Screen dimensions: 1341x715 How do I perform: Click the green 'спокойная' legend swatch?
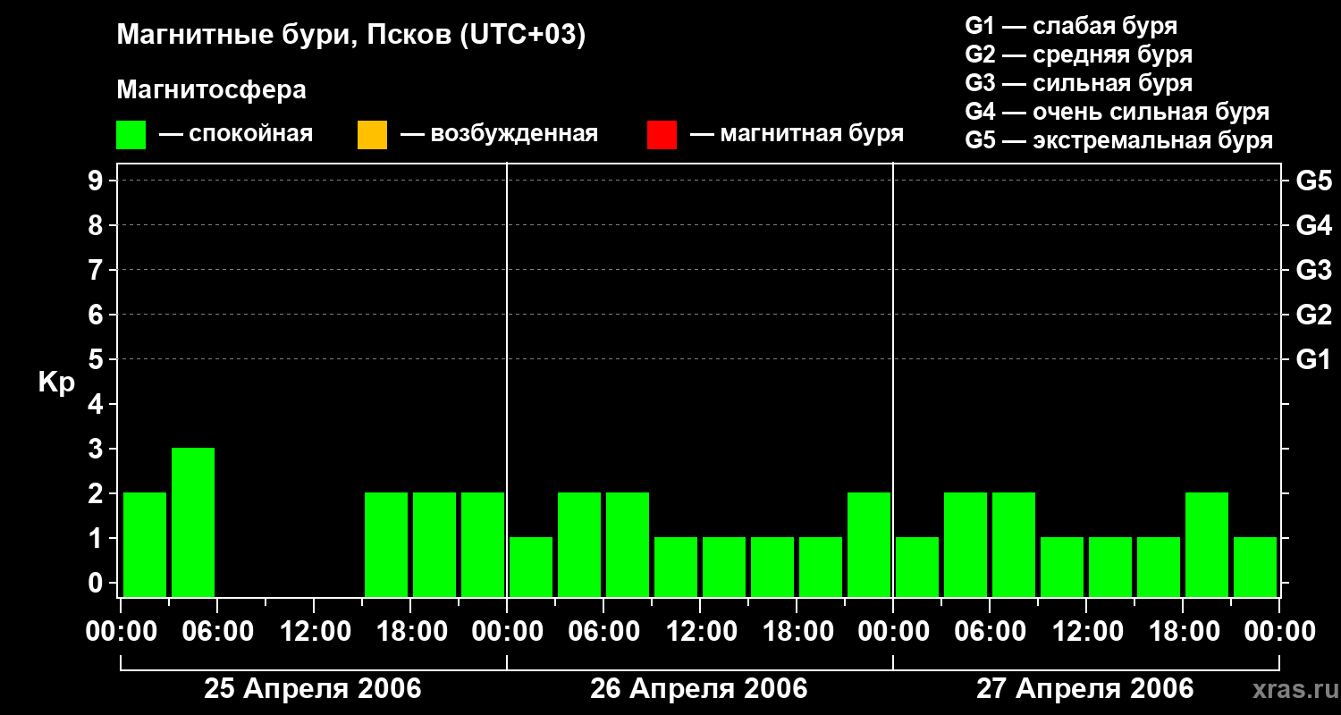[x=131, y=135]
